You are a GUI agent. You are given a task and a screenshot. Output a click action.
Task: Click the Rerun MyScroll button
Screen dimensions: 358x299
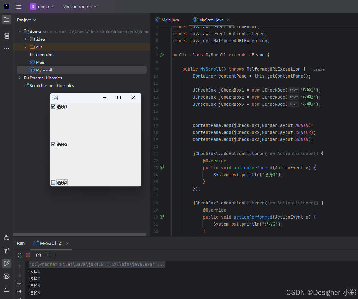pos(20,255)
